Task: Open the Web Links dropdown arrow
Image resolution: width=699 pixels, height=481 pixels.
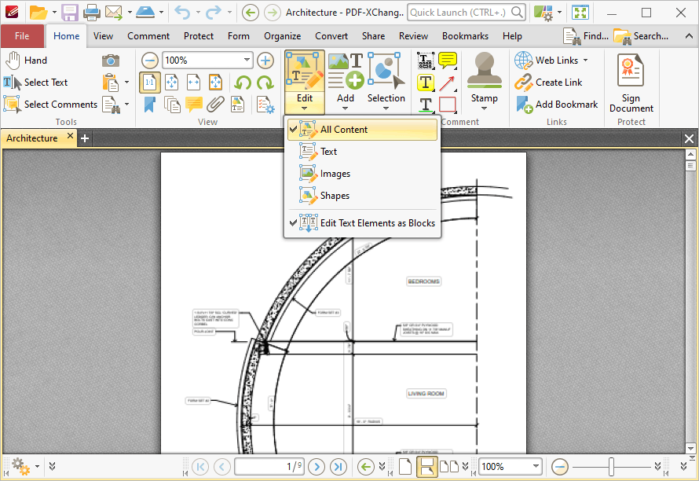Action: pyautogui.click(x=585, y=61)
